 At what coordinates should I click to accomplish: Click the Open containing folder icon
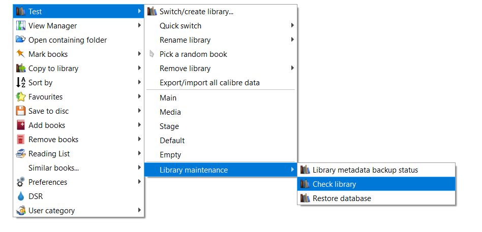tap(21, 40)
